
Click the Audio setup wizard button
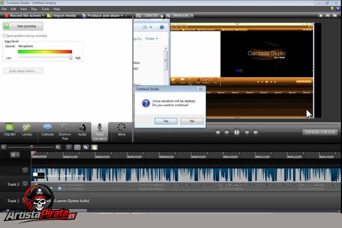click(x=23, y=71)
